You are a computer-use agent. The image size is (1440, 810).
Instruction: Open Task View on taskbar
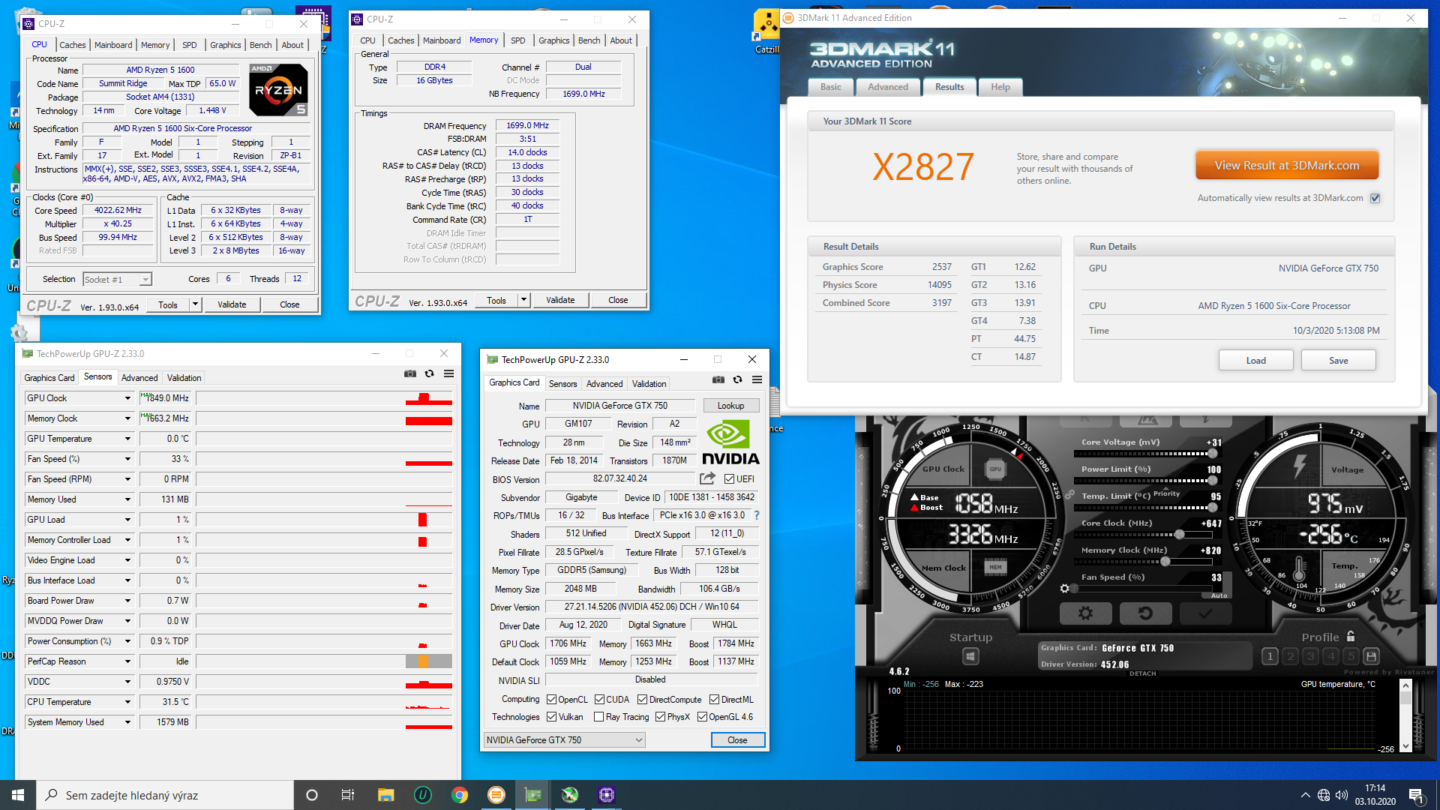coord(348,795)
